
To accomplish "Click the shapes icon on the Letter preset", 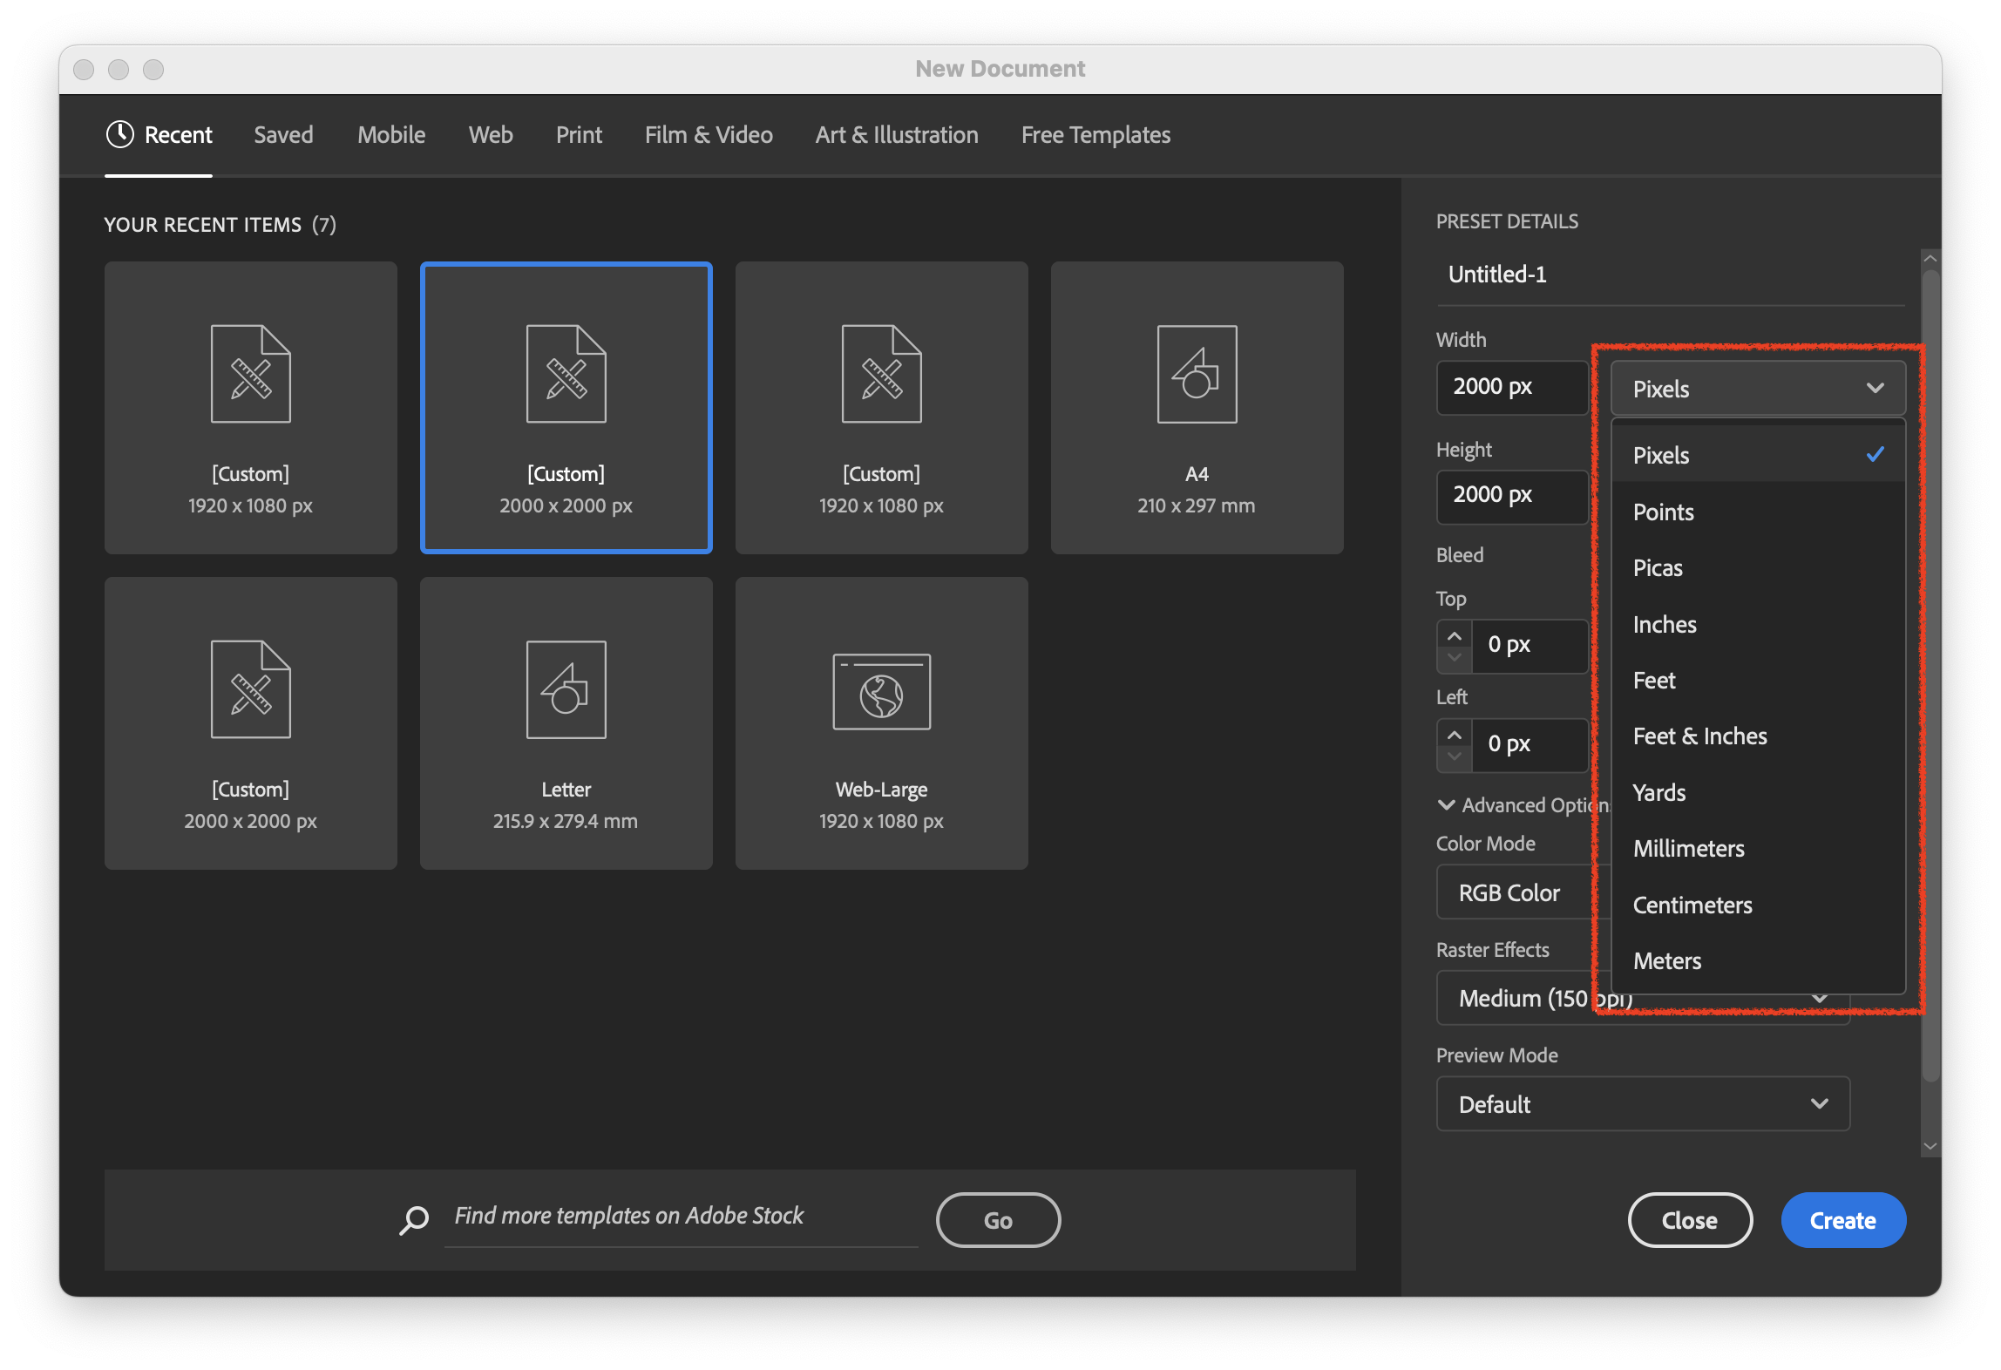I will coord(566,690).
